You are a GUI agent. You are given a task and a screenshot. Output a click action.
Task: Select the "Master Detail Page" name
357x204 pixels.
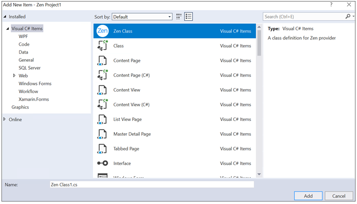132,134
